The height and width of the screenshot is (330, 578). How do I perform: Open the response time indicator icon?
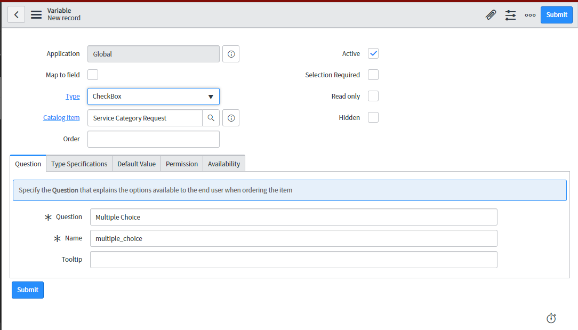tap(551, 318)
